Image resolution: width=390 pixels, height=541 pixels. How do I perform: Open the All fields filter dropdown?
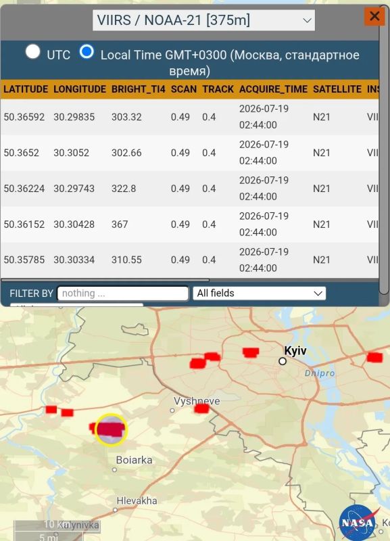pos(260,293)
